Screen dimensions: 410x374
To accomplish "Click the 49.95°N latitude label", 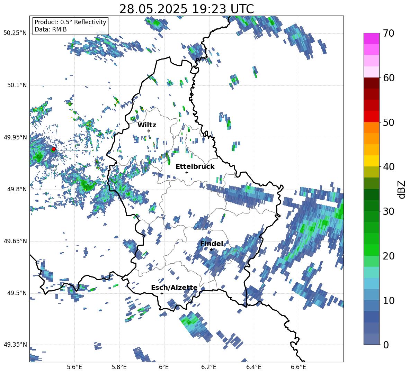I will pyautogui.click(x=15, y=137).
